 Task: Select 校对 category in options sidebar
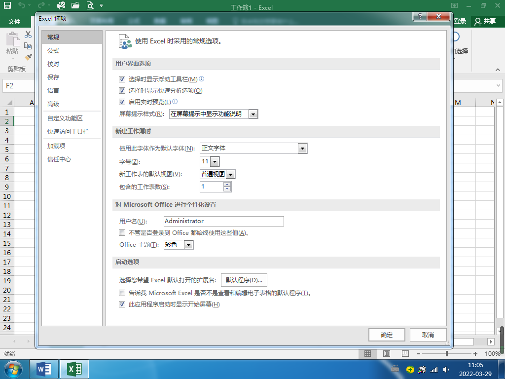[x=72, y=64]
